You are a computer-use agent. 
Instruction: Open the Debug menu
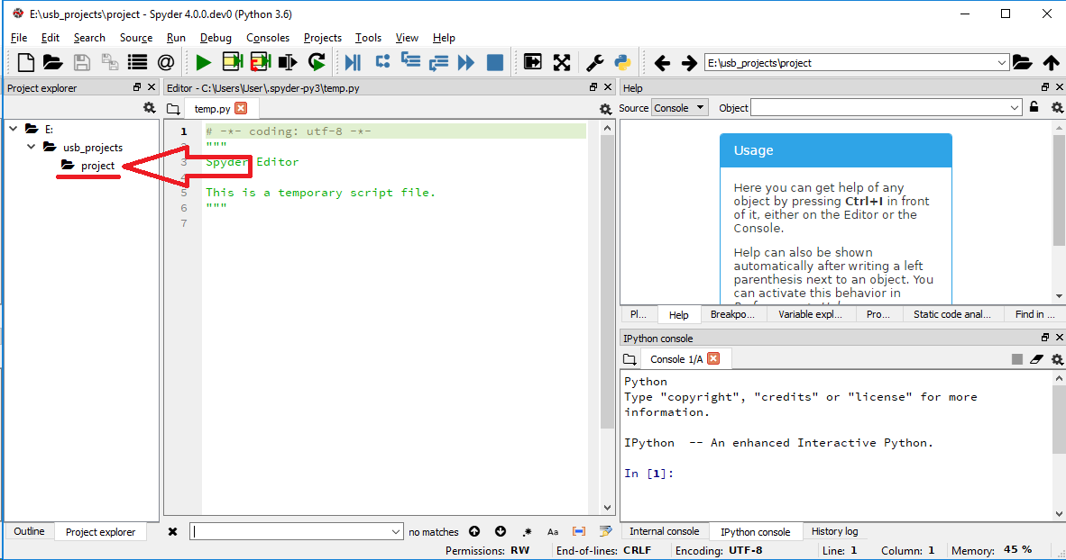tap(216, 38)
